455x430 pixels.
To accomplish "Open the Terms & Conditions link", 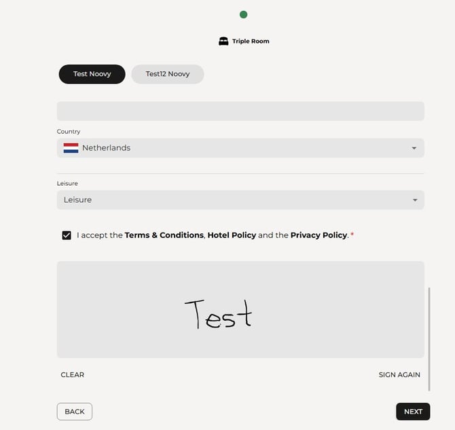I will coord(164,235).
